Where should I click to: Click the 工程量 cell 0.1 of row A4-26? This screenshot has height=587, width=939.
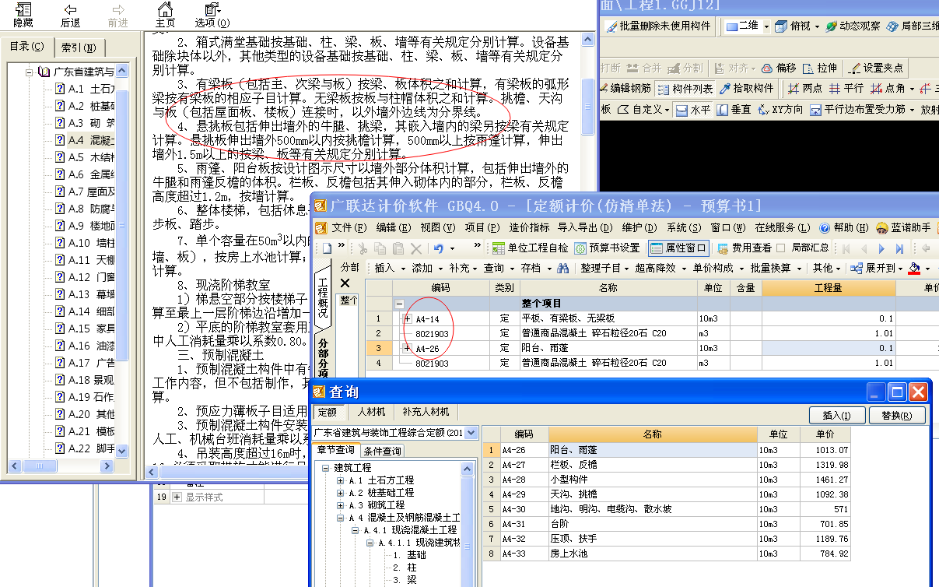tap(829, 348)
